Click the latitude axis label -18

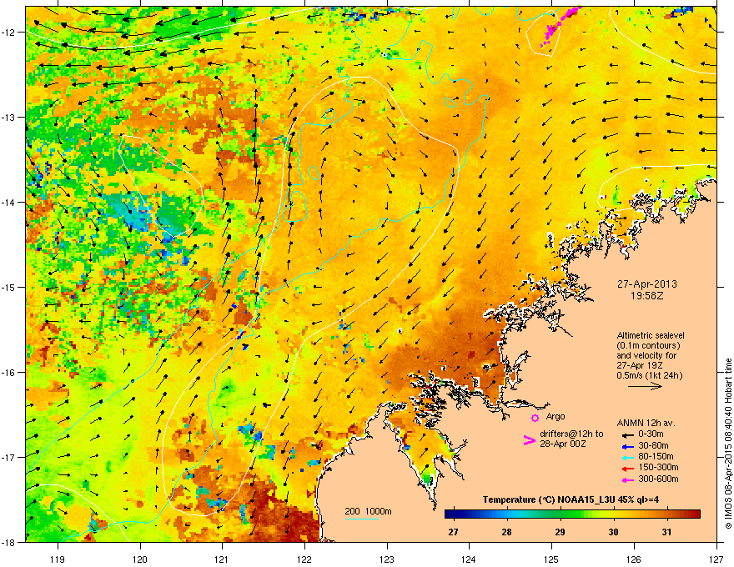tap(8, 542)
